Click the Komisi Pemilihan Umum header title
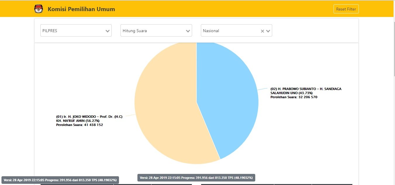This screenshot has height=185, width=395. click(81, 9)
